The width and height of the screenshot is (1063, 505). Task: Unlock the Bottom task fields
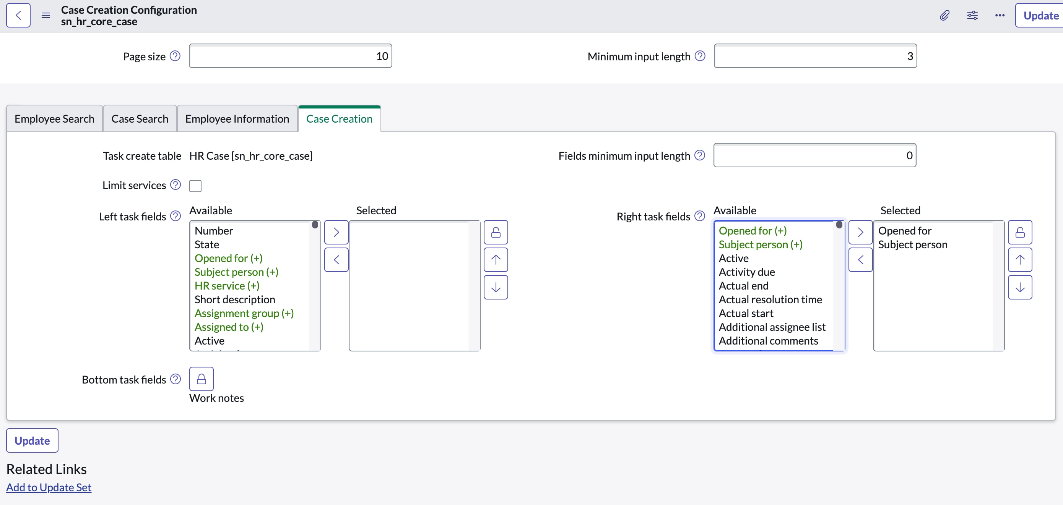click(202, 379)
